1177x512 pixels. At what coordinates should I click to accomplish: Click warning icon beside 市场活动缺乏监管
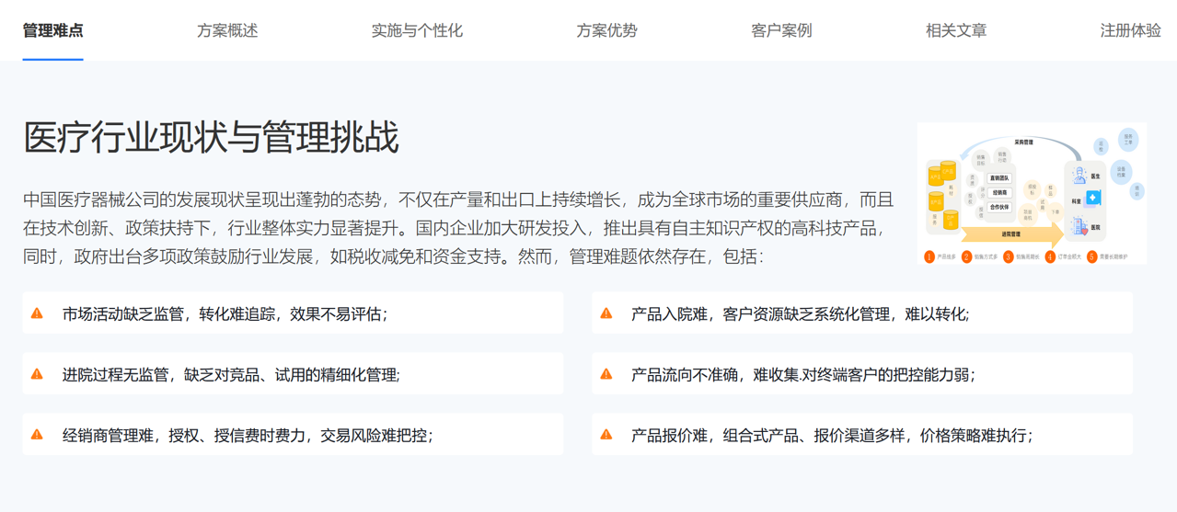[x=37, y=313]
